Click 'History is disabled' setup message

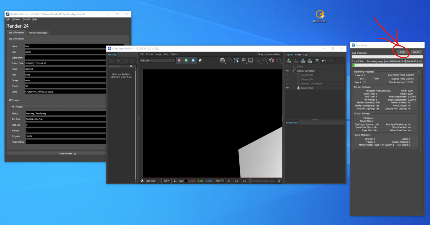click(x=121, y=75)
